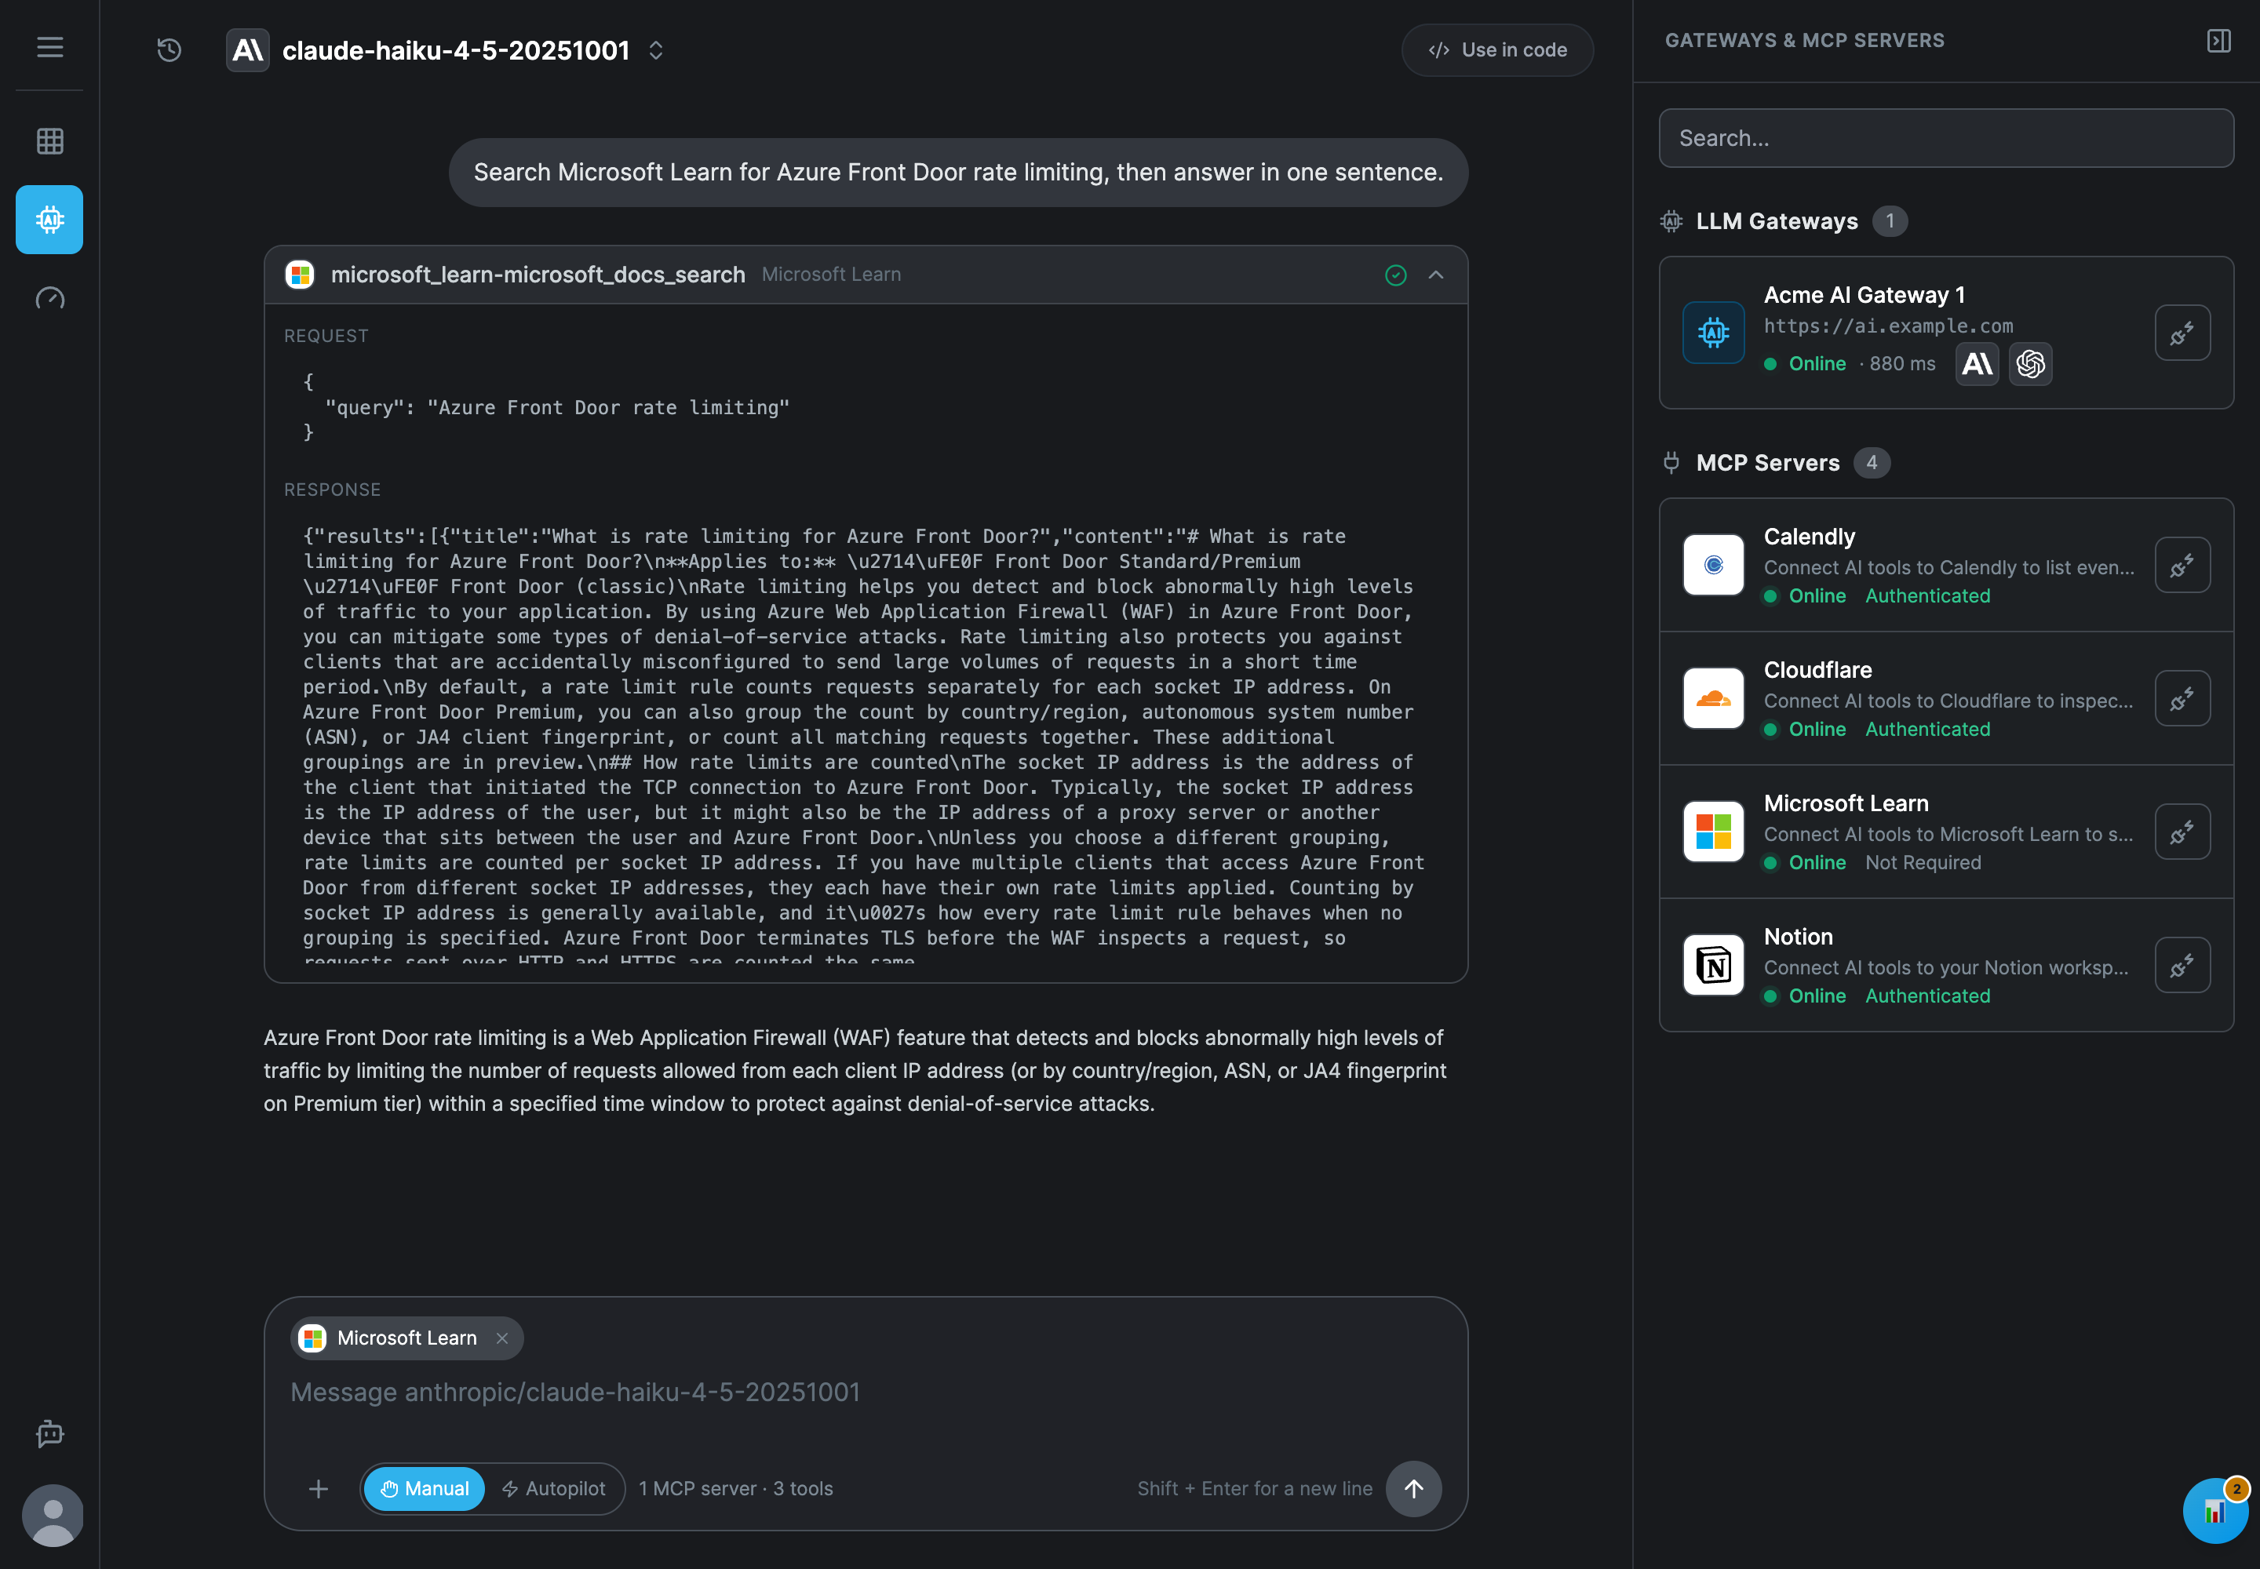Toggle the Microsoft Learn connection plug button
The height and width of the screenshot is (1569, 2260).
pyautogui.click(x=2182, y=832)
